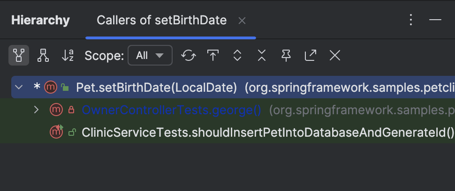Click the Autoscroll to Source icon
The height and width of the screenshot is (191, 455).
click(x=213, y=56)
